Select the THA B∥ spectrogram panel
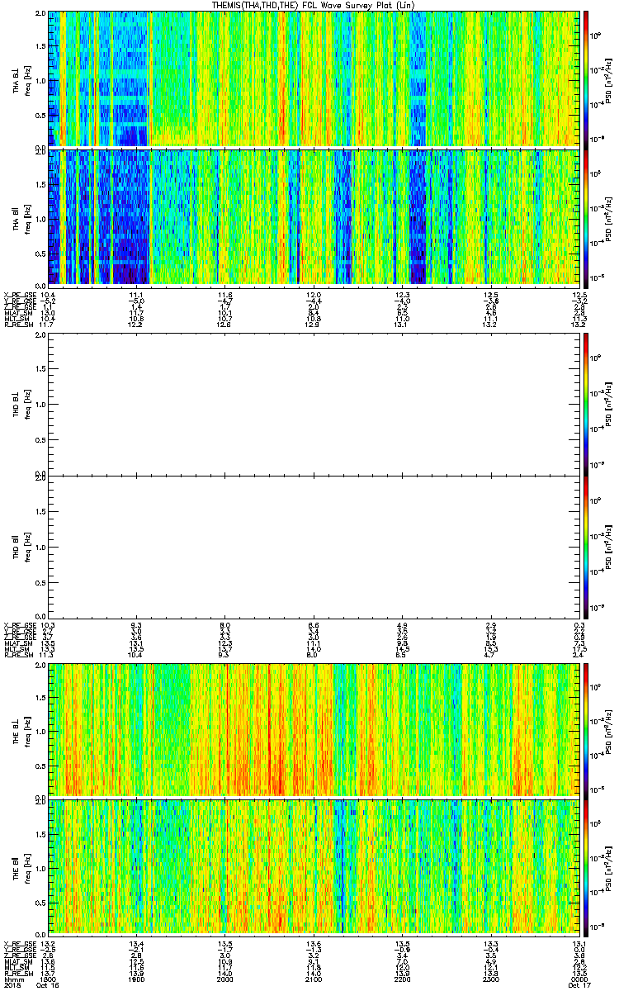619x991 pixels. click(314, 217)
